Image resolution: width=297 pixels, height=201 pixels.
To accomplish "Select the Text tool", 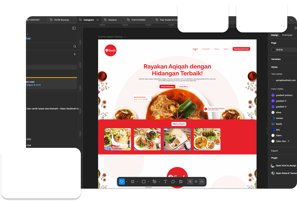I will point(165,182).
